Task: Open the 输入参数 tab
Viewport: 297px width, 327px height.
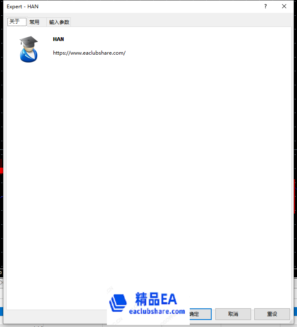Action: [x=59, y=22]
